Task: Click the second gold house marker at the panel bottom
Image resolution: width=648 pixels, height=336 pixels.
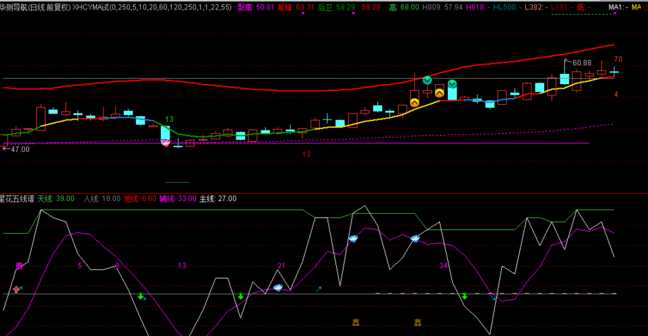Action: (418, 322)
